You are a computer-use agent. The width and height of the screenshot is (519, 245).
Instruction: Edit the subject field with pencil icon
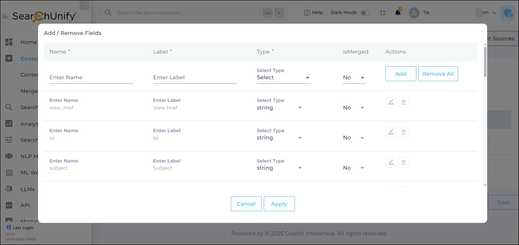(391, 162)
